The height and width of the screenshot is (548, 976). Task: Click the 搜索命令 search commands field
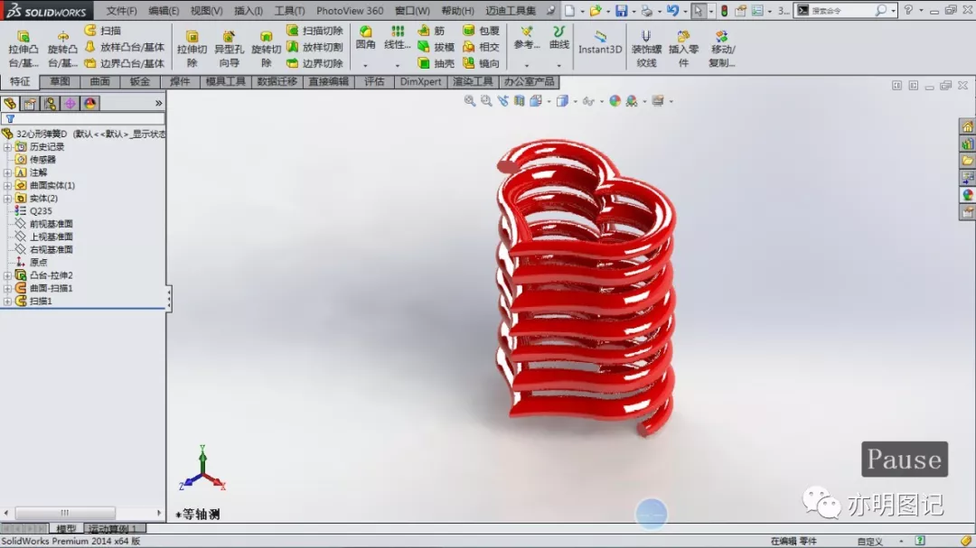click(x=840, y=11)
